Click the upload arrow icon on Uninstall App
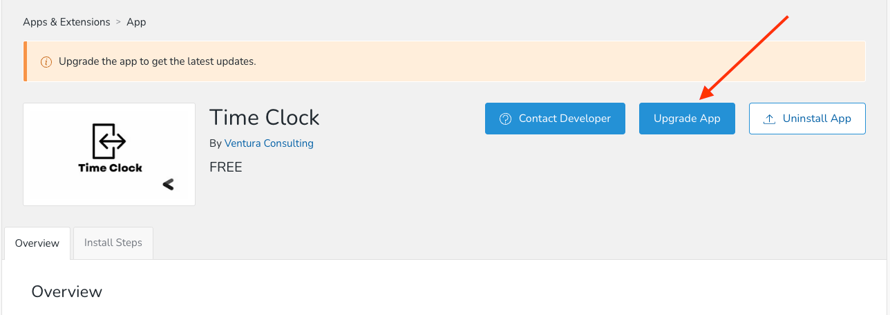This screenshot has height=315, width=890. point(769,119)
